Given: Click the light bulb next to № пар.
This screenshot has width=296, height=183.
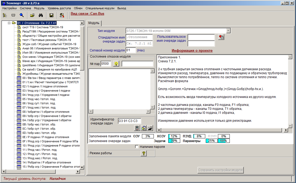Looking at the screenshot, I should (x=116, y=64).
